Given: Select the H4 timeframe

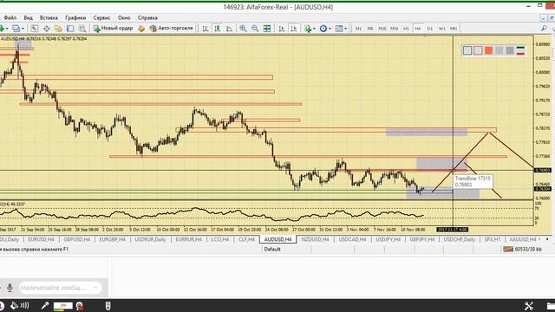Looking at the screenshot, I should 418,29.
